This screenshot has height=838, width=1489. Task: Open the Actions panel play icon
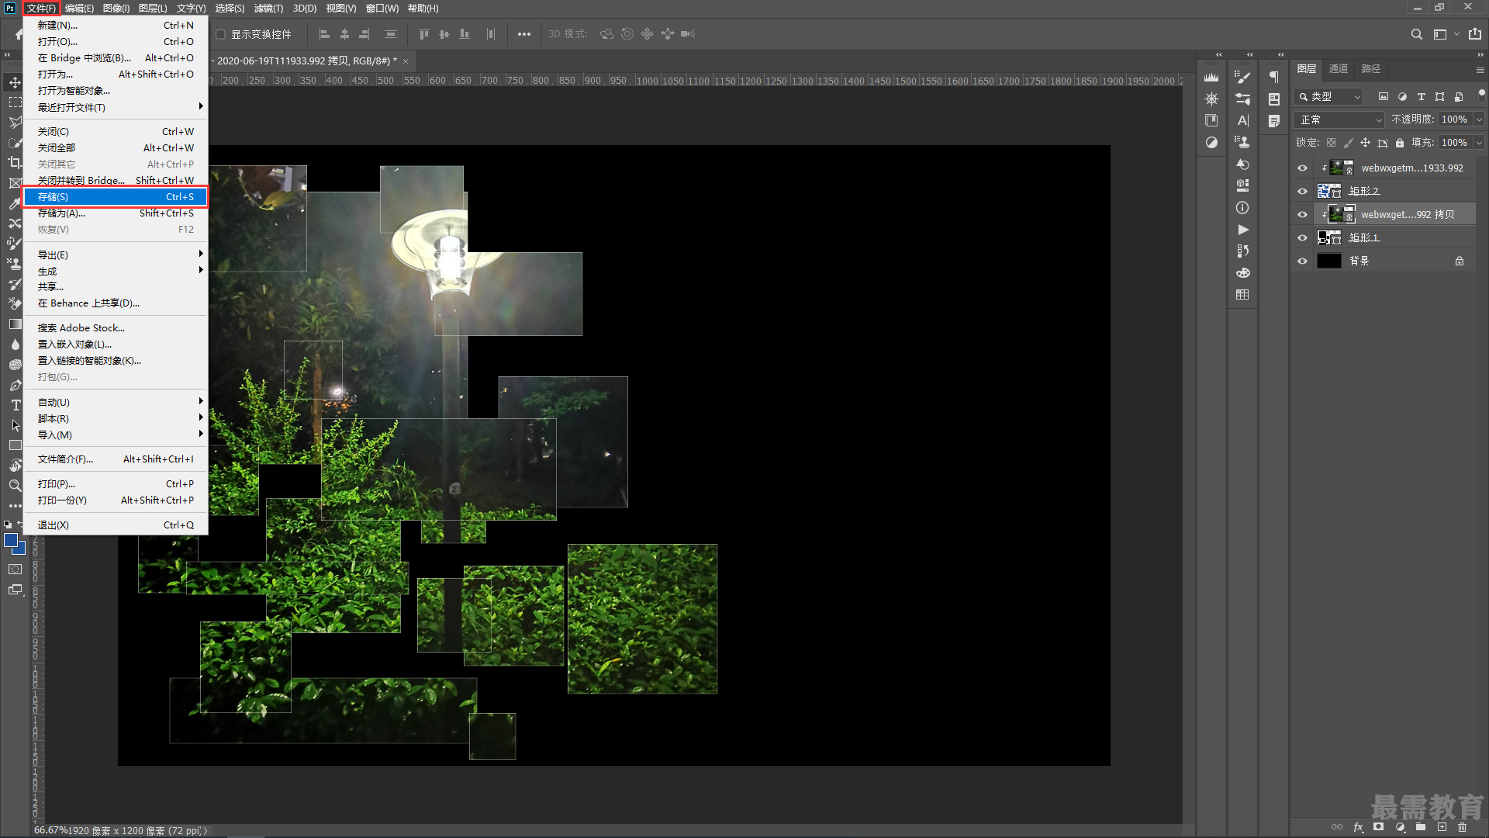click(1242, 230)
